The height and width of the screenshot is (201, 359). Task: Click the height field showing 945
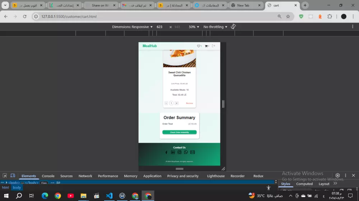click(177, 27)
